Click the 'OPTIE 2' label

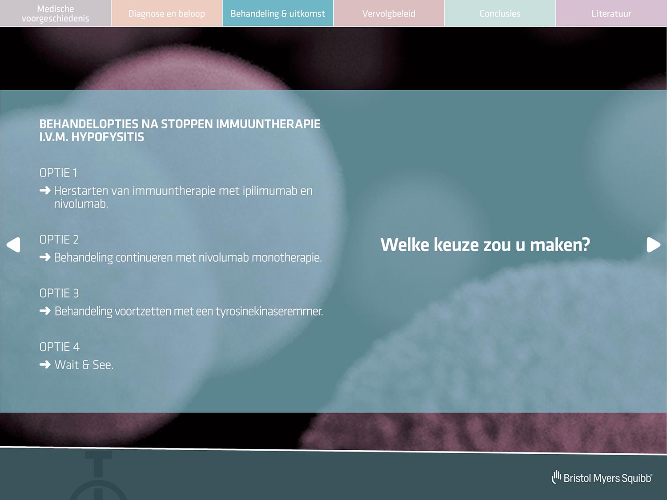tap(59, 240)
